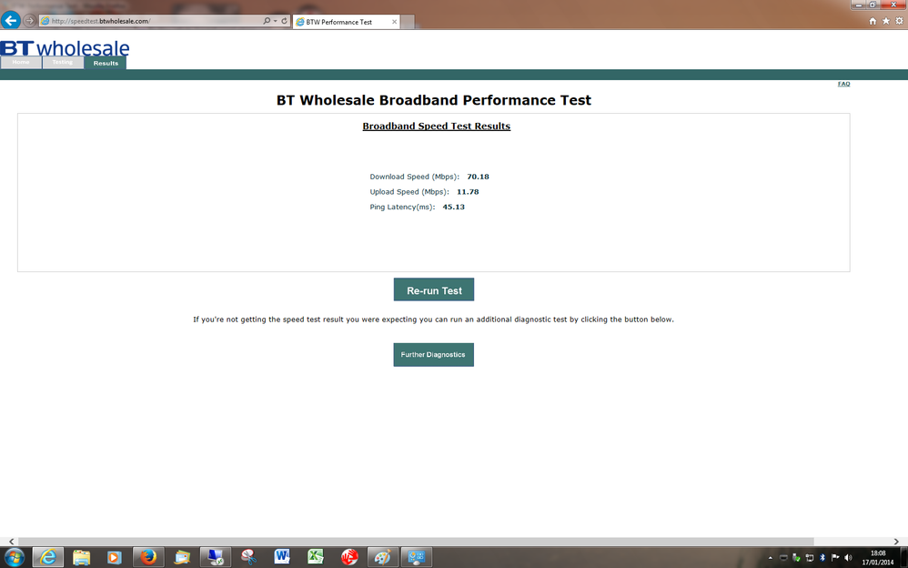This screenshot has height=568, width=908.
Task: Open the FAQ link
Action: click(843, 84)
